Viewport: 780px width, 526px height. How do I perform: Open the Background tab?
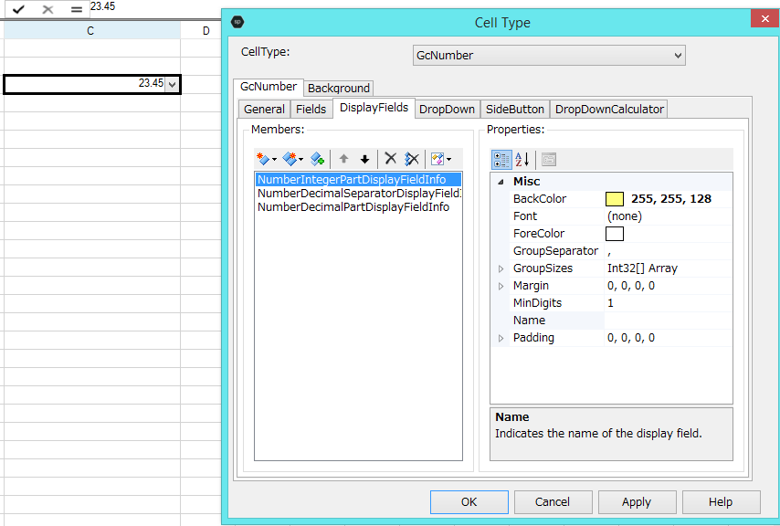pos(339,89)
